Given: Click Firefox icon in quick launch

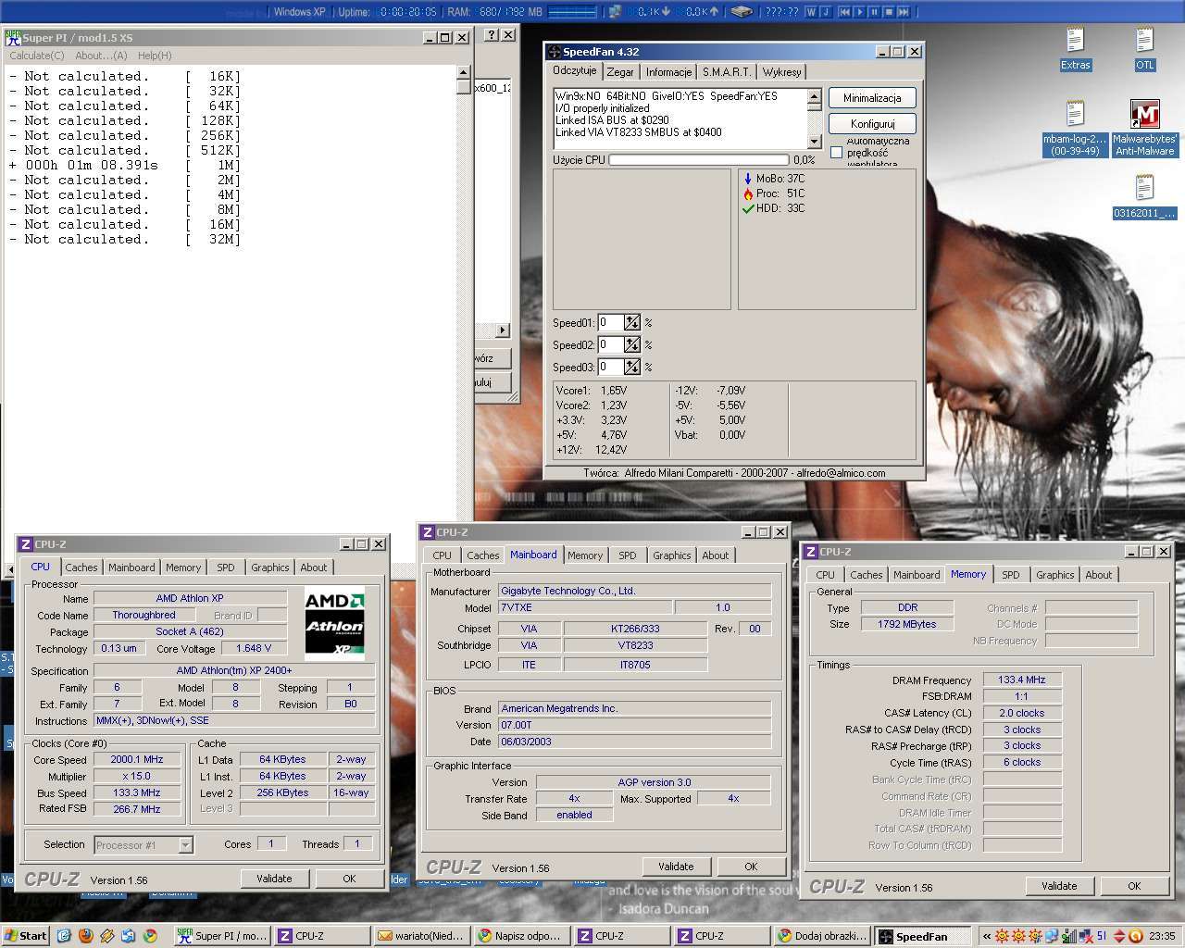Looking at the screenshot, I should (x=86, y=936).
